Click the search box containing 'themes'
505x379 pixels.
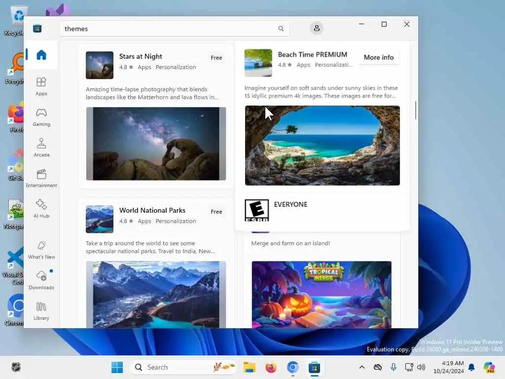coord(175,29)
